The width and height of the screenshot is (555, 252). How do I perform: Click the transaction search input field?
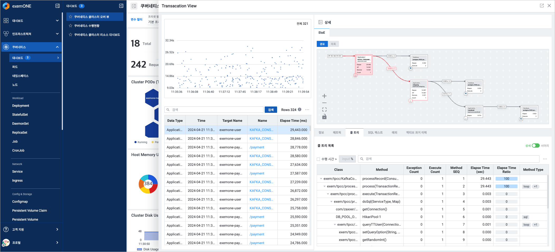click(214, 110)
